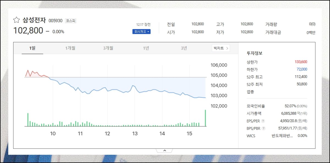Click the 52주 최고 value 112,400
The width and height of the screenshot is (330, 163).
coord(301,77)
